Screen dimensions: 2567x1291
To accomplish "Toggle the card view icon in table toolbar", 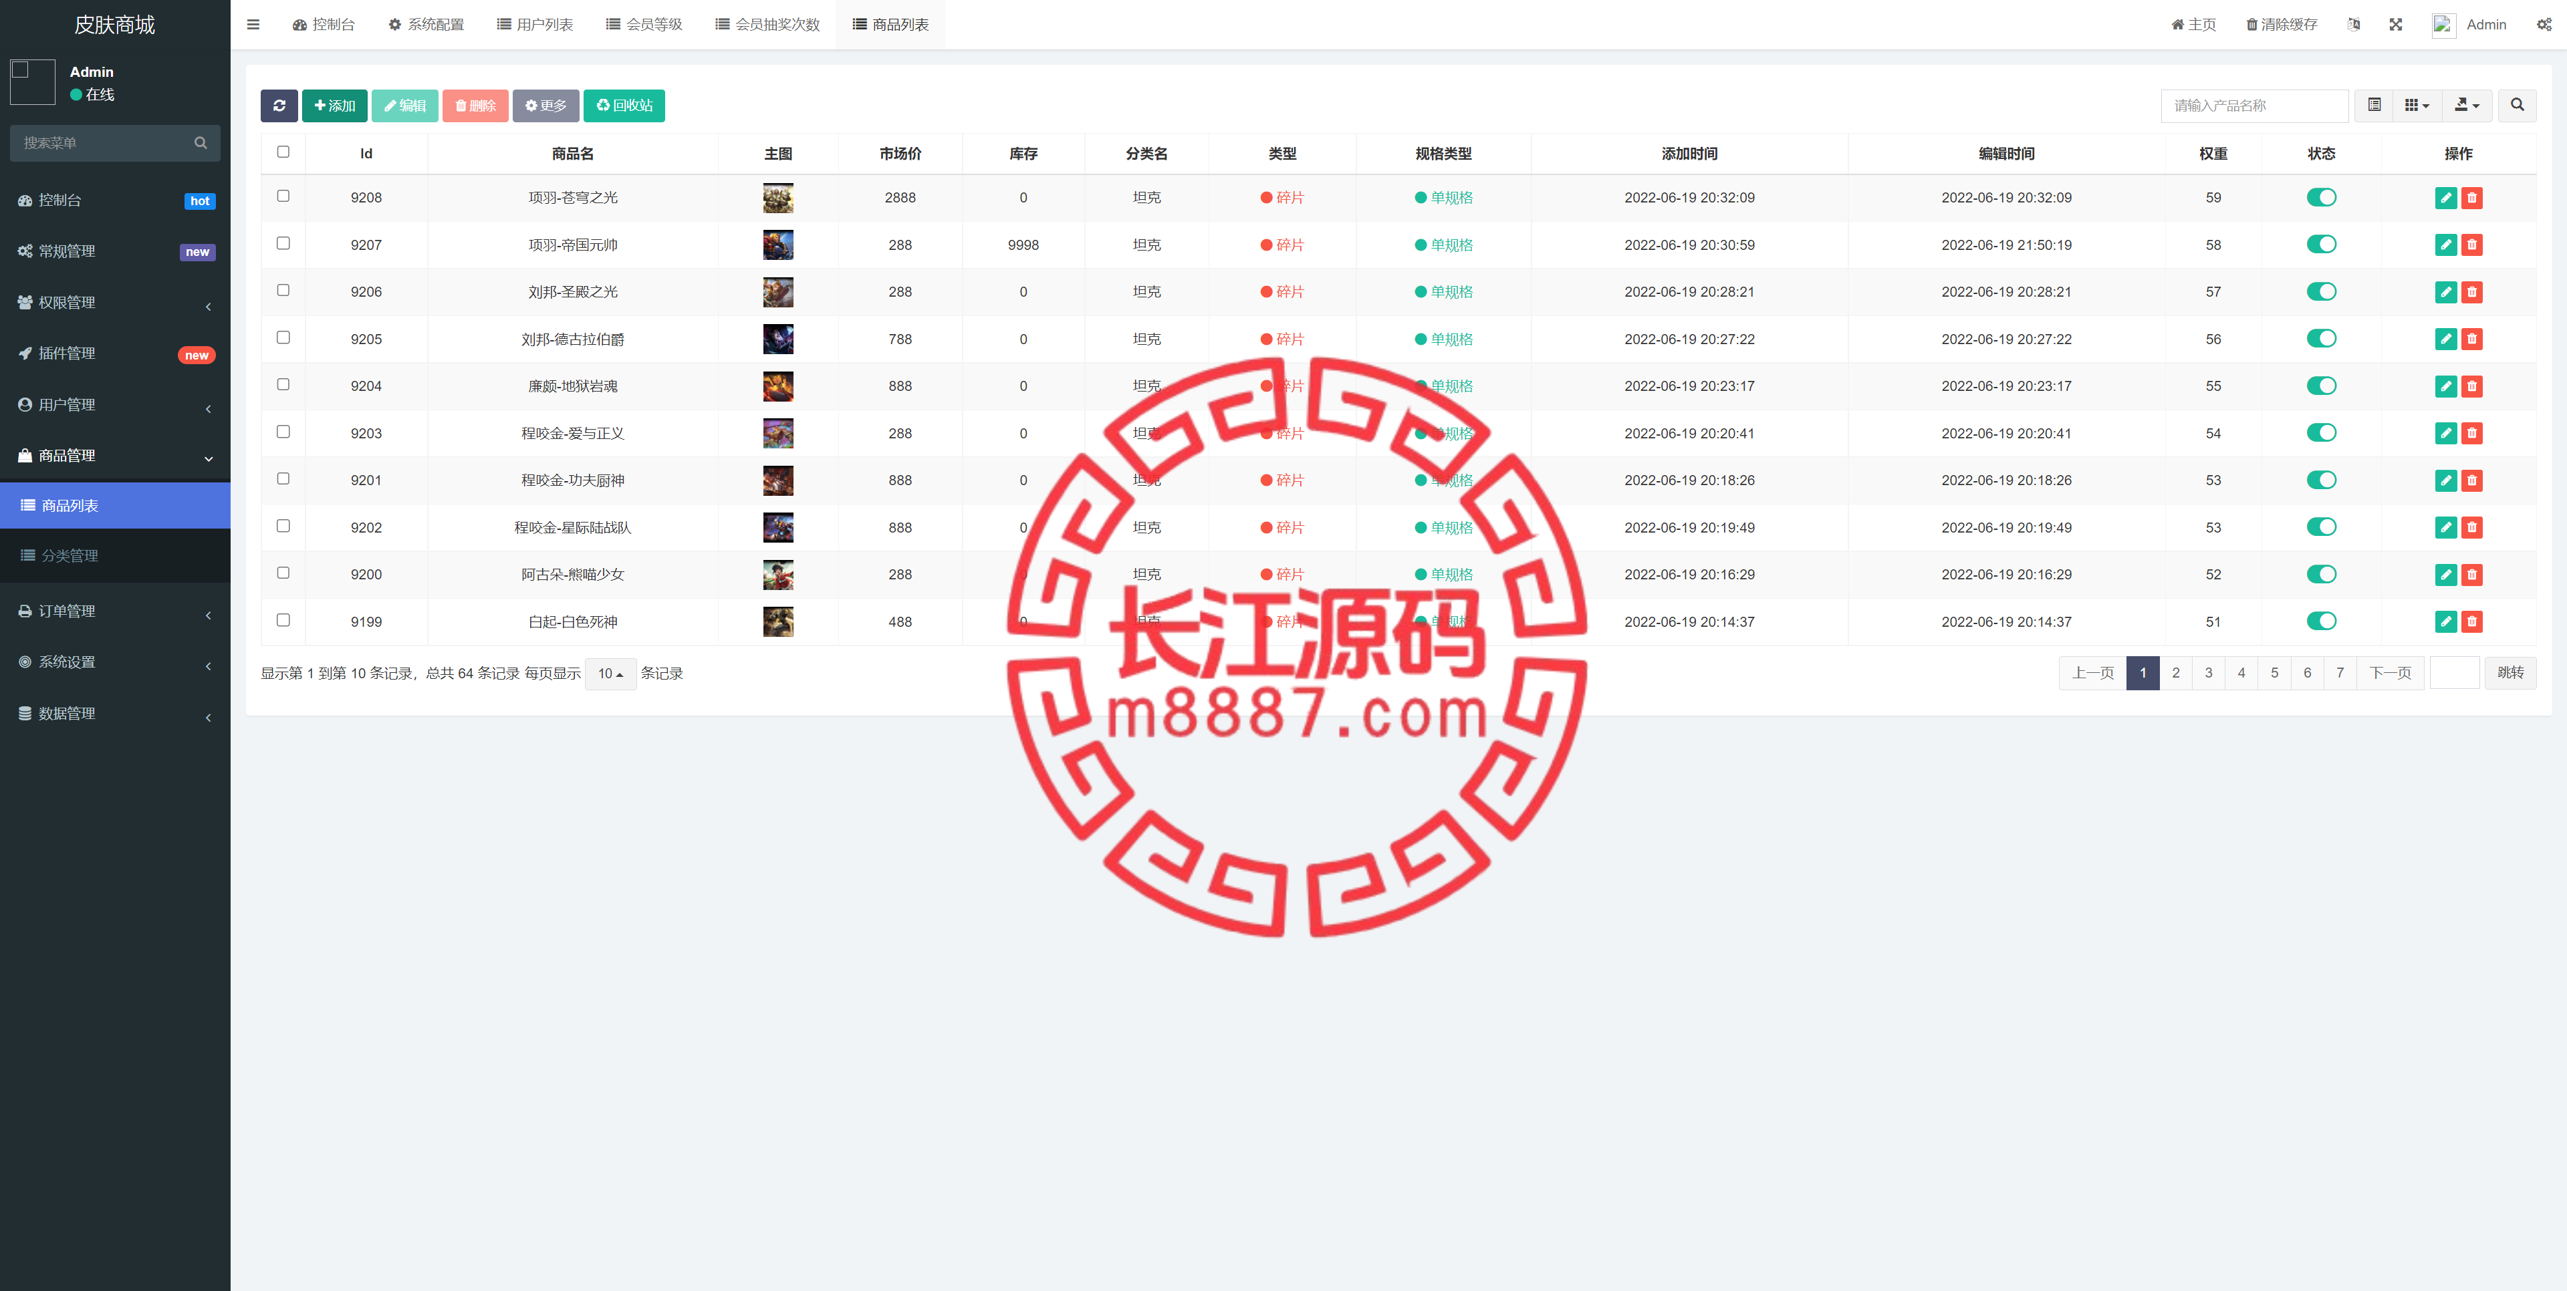I will click(x=2374, y=106).
